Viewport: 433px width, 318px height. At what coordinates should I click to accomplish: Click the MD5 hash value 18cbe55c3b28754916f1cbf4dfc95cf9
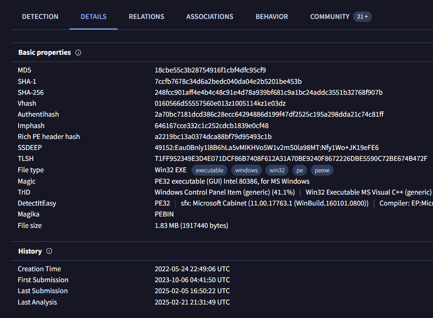[x=210, y=70]
